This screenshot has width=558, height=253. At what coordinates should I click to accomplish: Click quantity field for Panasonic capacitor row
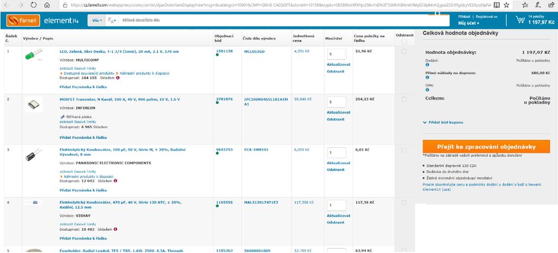pos(336,152)
